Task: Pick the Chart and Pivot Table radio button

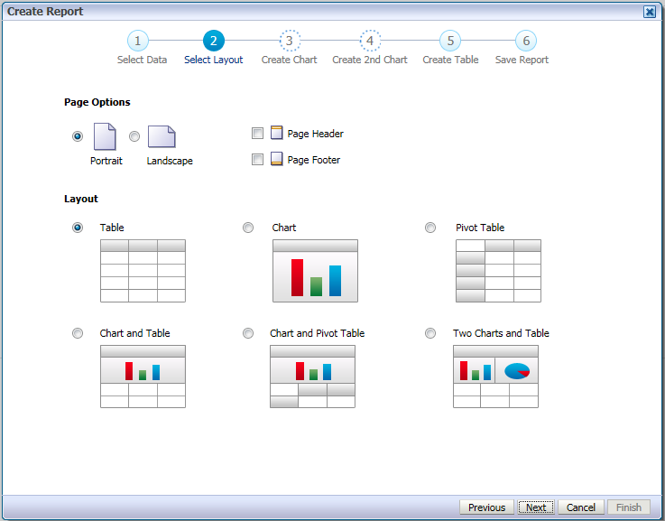Action: tap(248, 333)
